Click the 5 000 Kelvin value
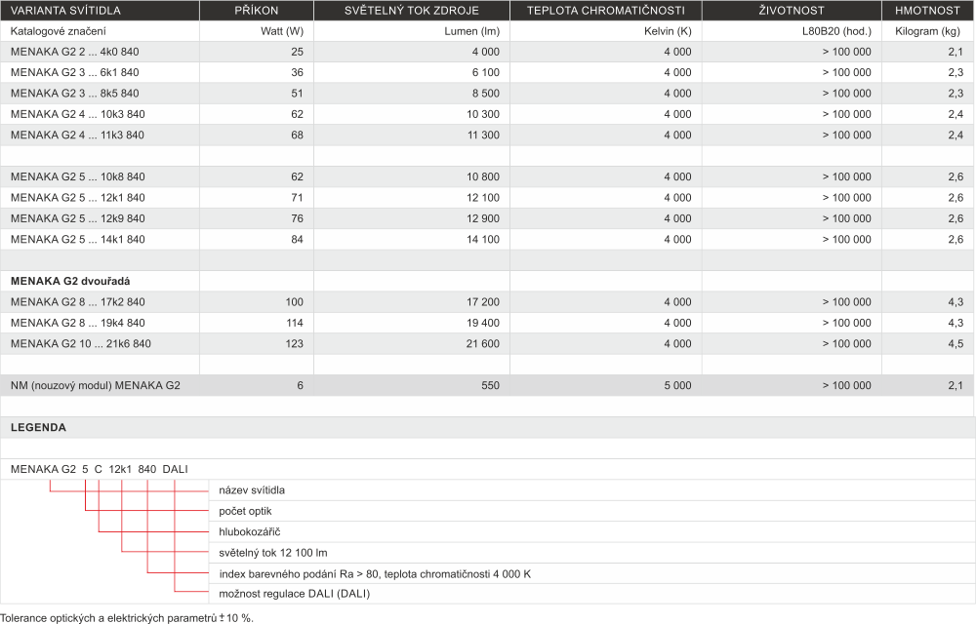The image size is (976, 624). click(x=678, y=385)
